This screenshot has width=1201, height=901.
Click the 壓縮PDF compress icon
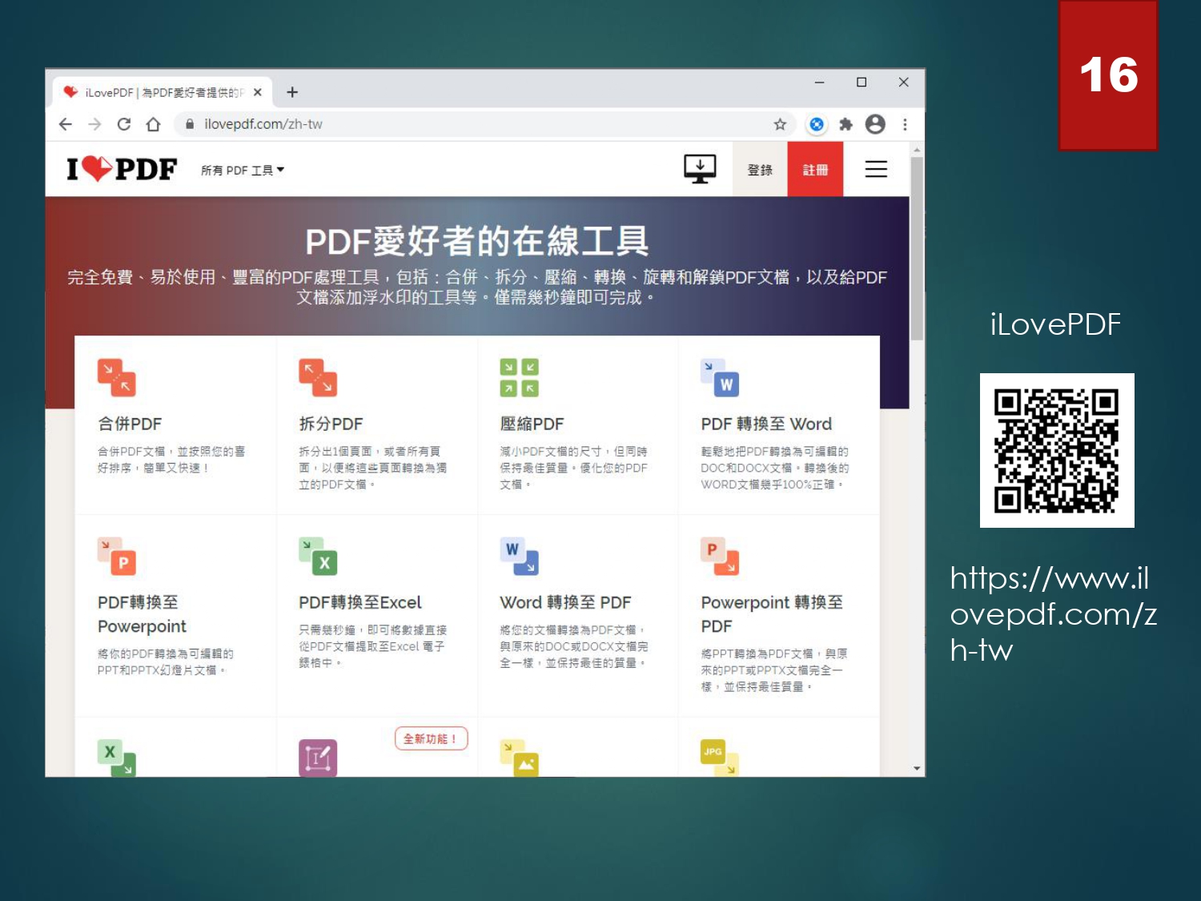(x=519, y=378)
